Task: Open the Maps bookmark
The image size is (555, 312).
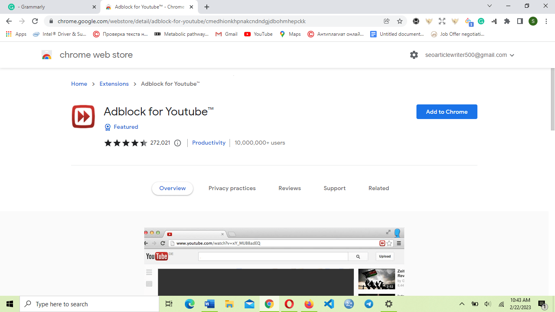Action: [x=290, y=34]
